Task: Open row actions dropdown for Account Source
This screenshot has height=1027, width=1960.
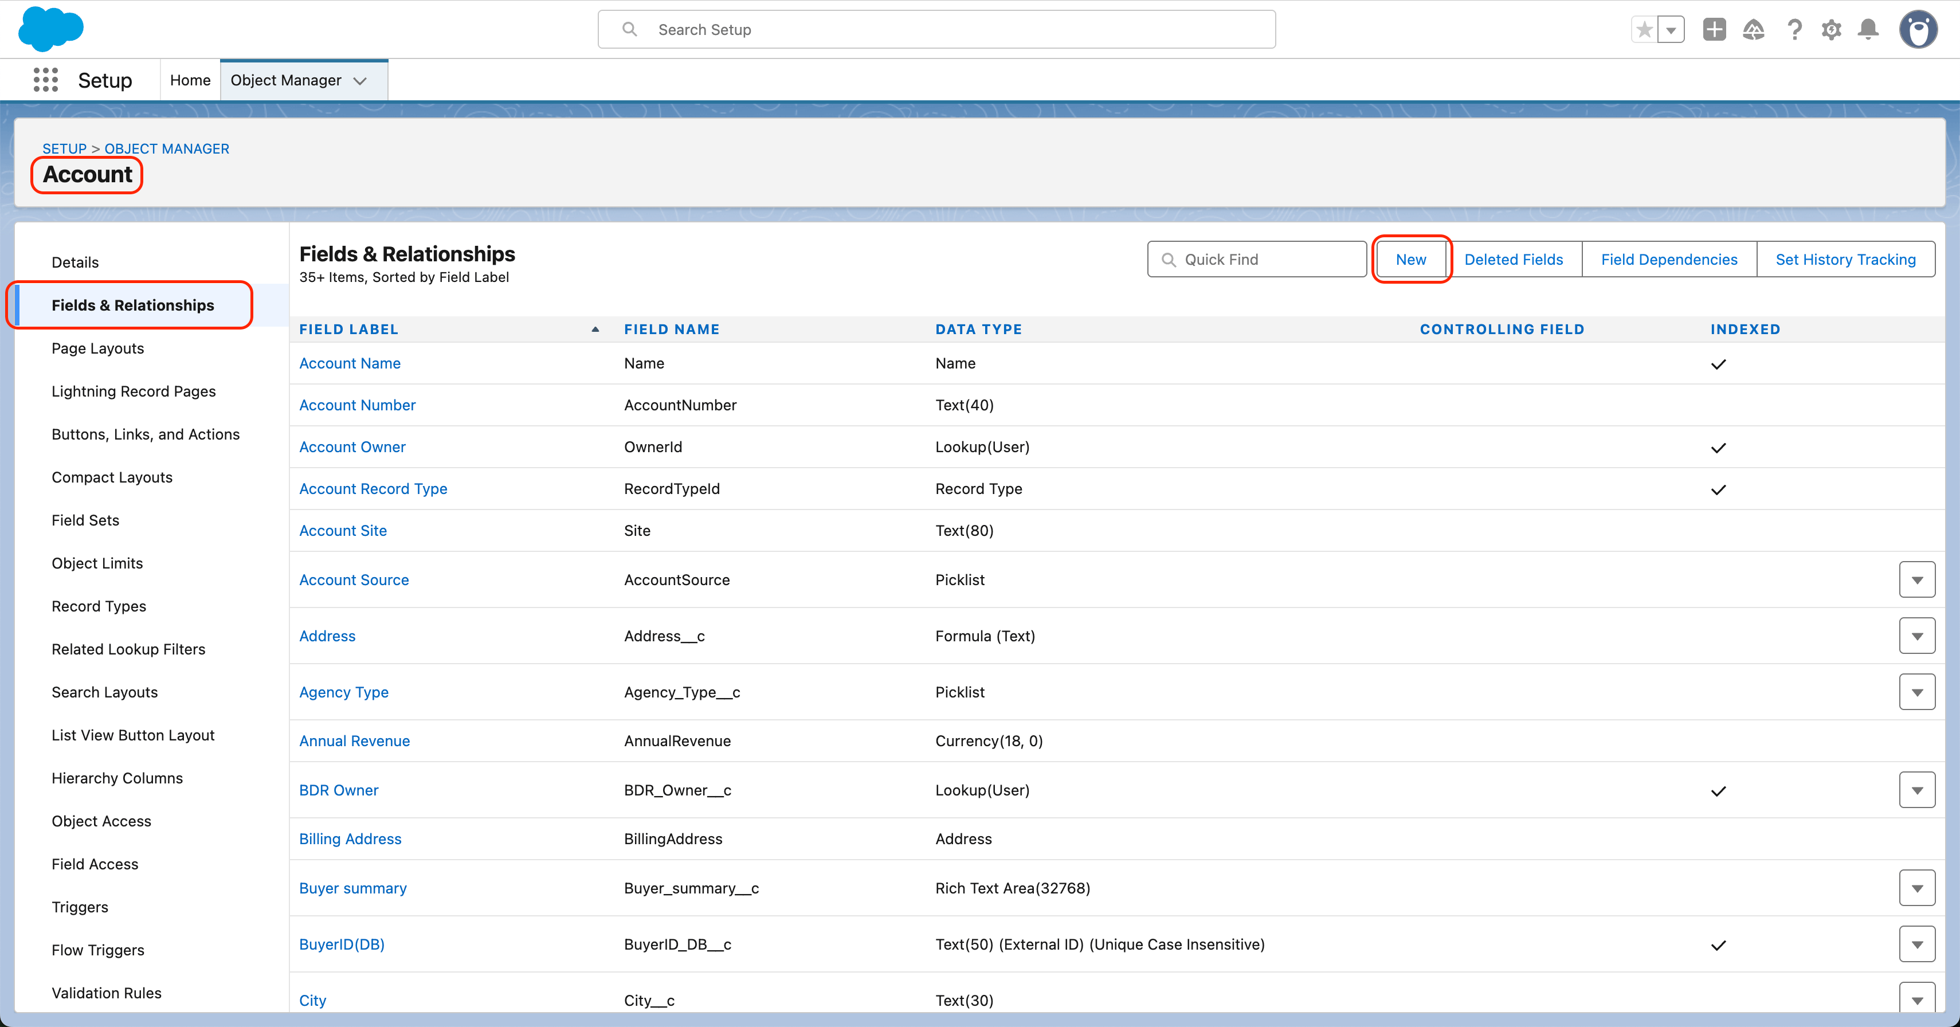Action: click(1916, 579)
